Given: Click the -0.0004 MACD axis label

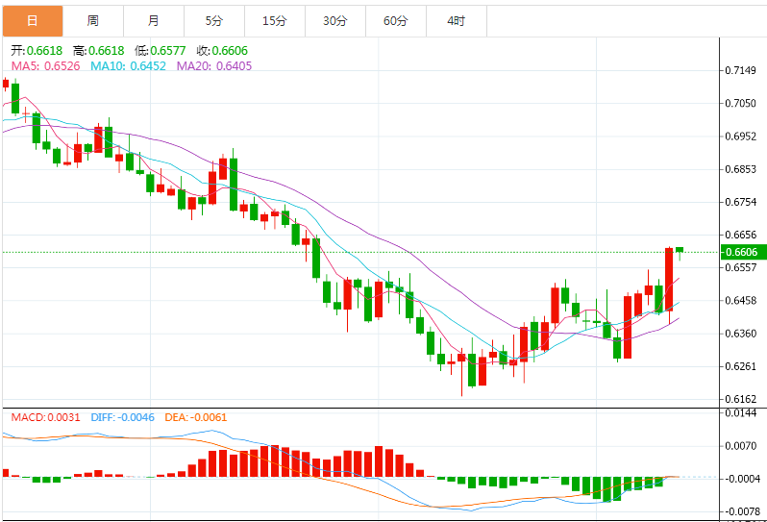Looking at the screenshot, I should [x=742, y=479].
